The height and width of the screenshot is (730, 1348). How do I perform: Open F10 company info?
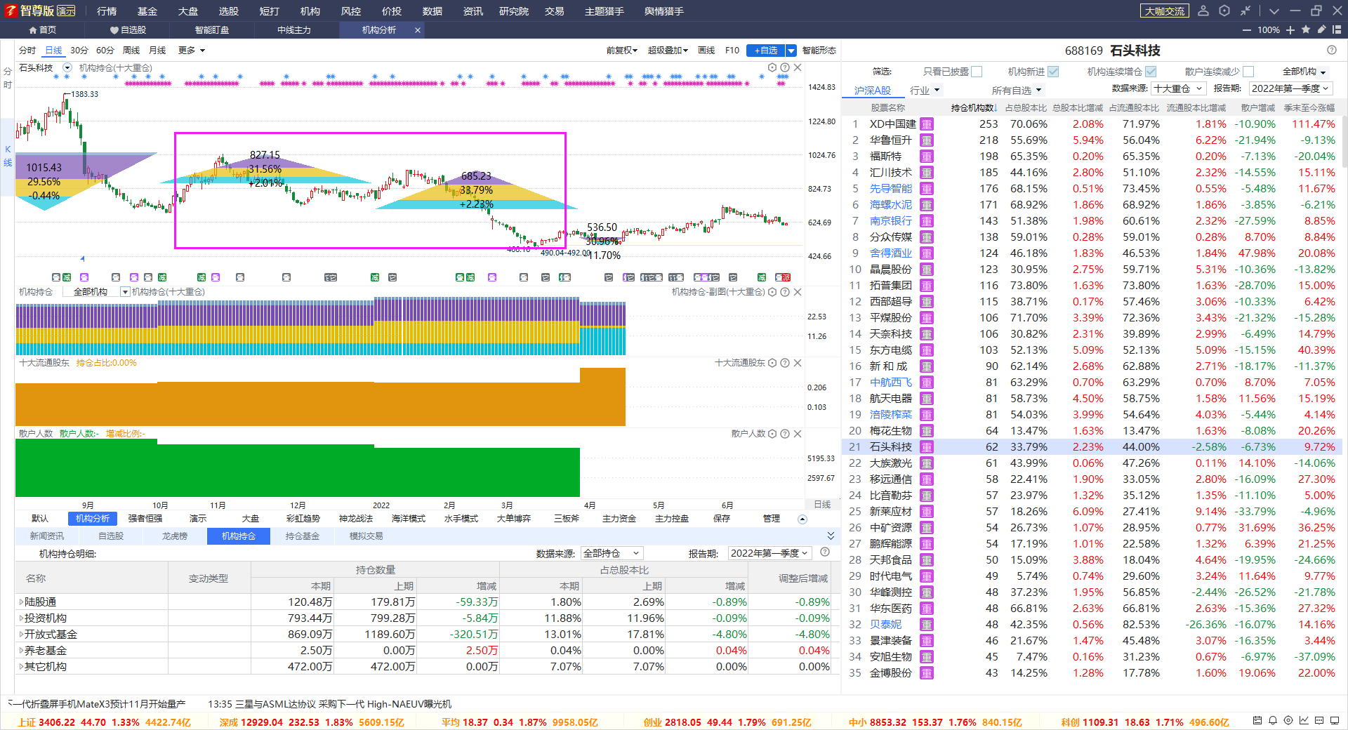732,50
